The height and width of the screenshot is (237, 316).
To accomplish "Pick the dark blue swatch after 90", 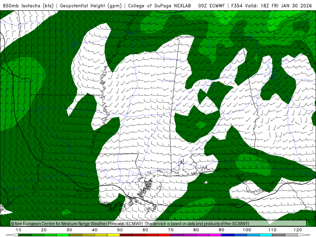I will pos(228,235).
